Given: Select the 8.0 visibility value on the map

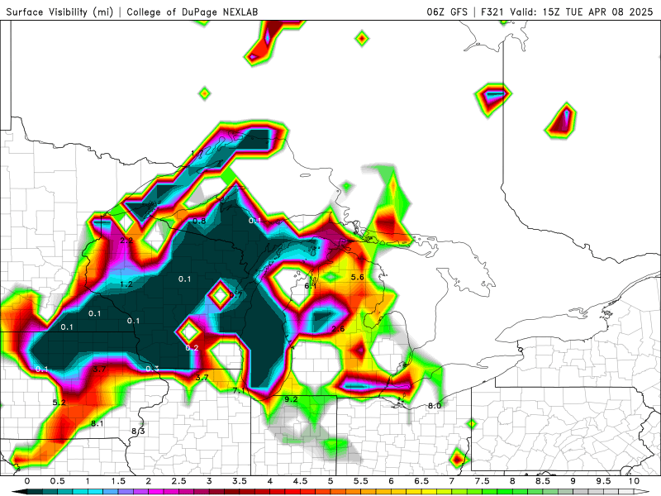Looking at the screenshot, I should click(x=435, y=406).
